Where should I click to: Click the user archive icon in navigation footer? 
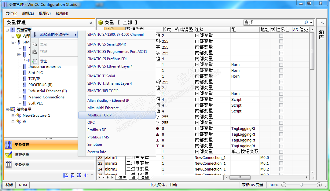(x=79, y=175)
